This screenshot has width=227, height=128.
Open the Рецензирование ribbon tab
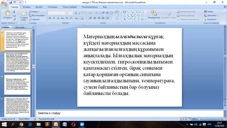[x=90, y=7]
